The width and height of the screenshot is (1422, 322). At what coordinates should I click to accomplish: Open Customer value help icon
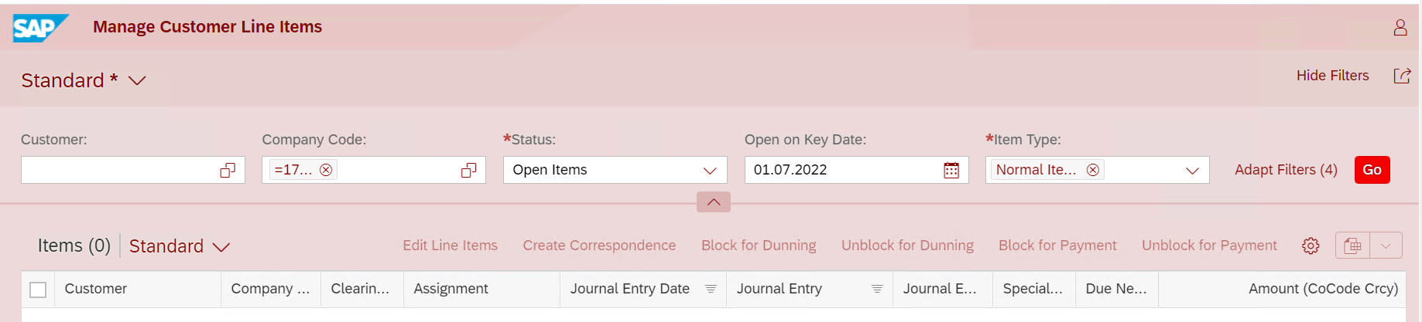click(x=228, y=170)
